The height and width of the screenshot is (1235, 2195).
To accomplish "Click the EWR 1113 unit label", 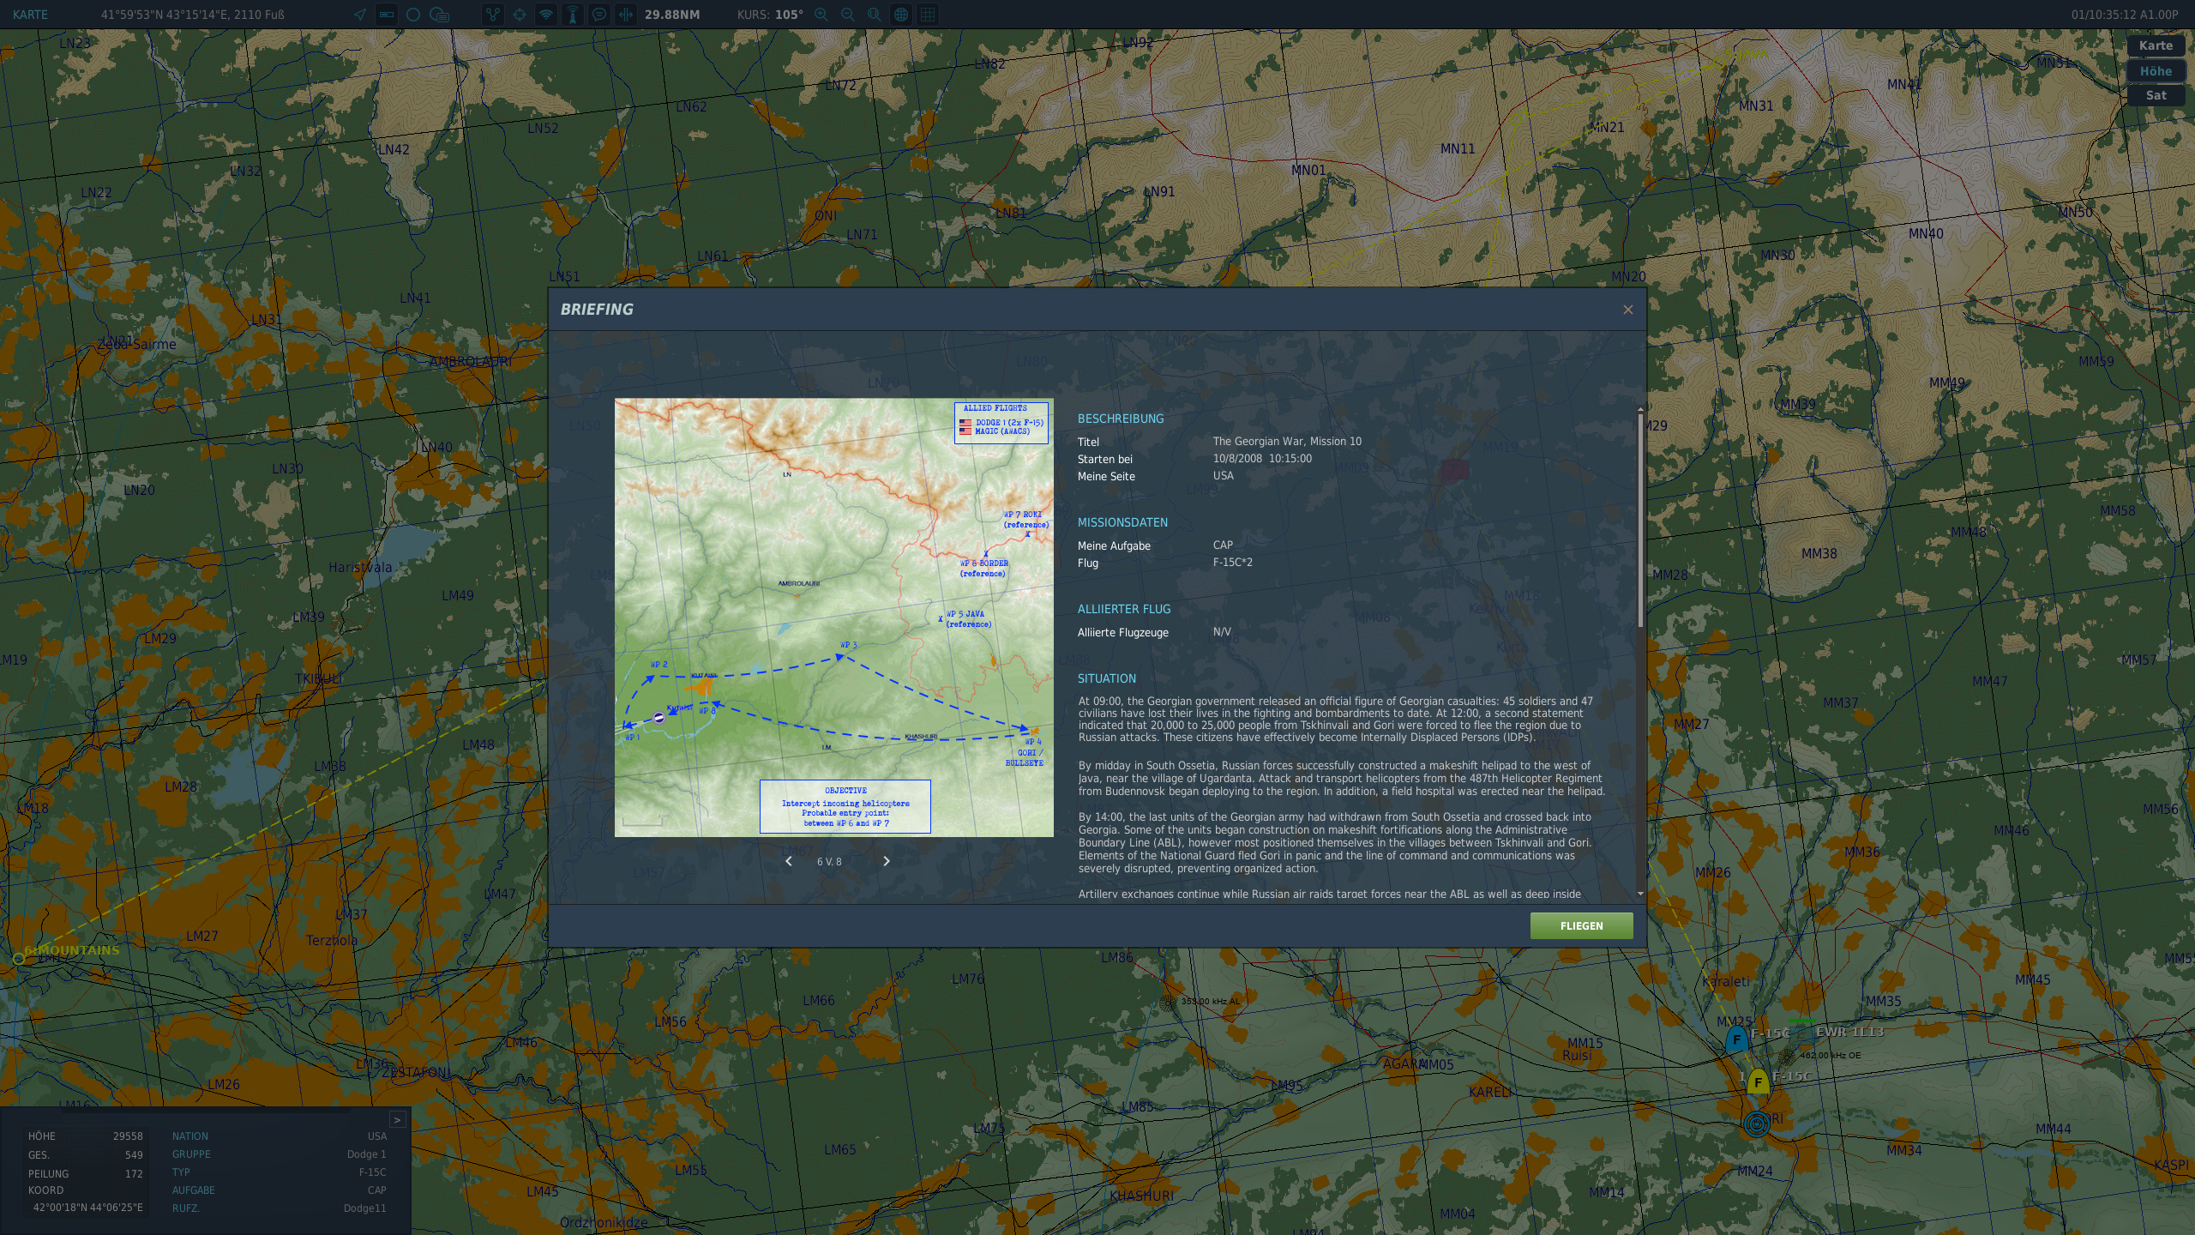I will tap(1849, 1032).
